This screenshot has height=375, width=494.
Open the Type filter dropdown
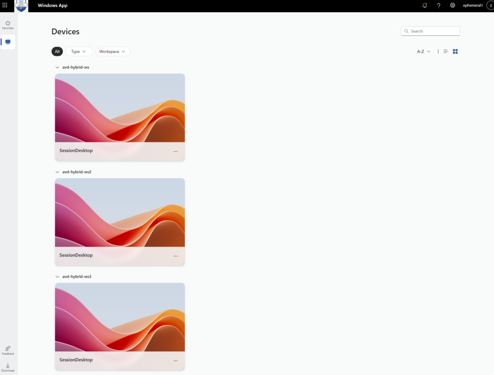tap(79, 51)
